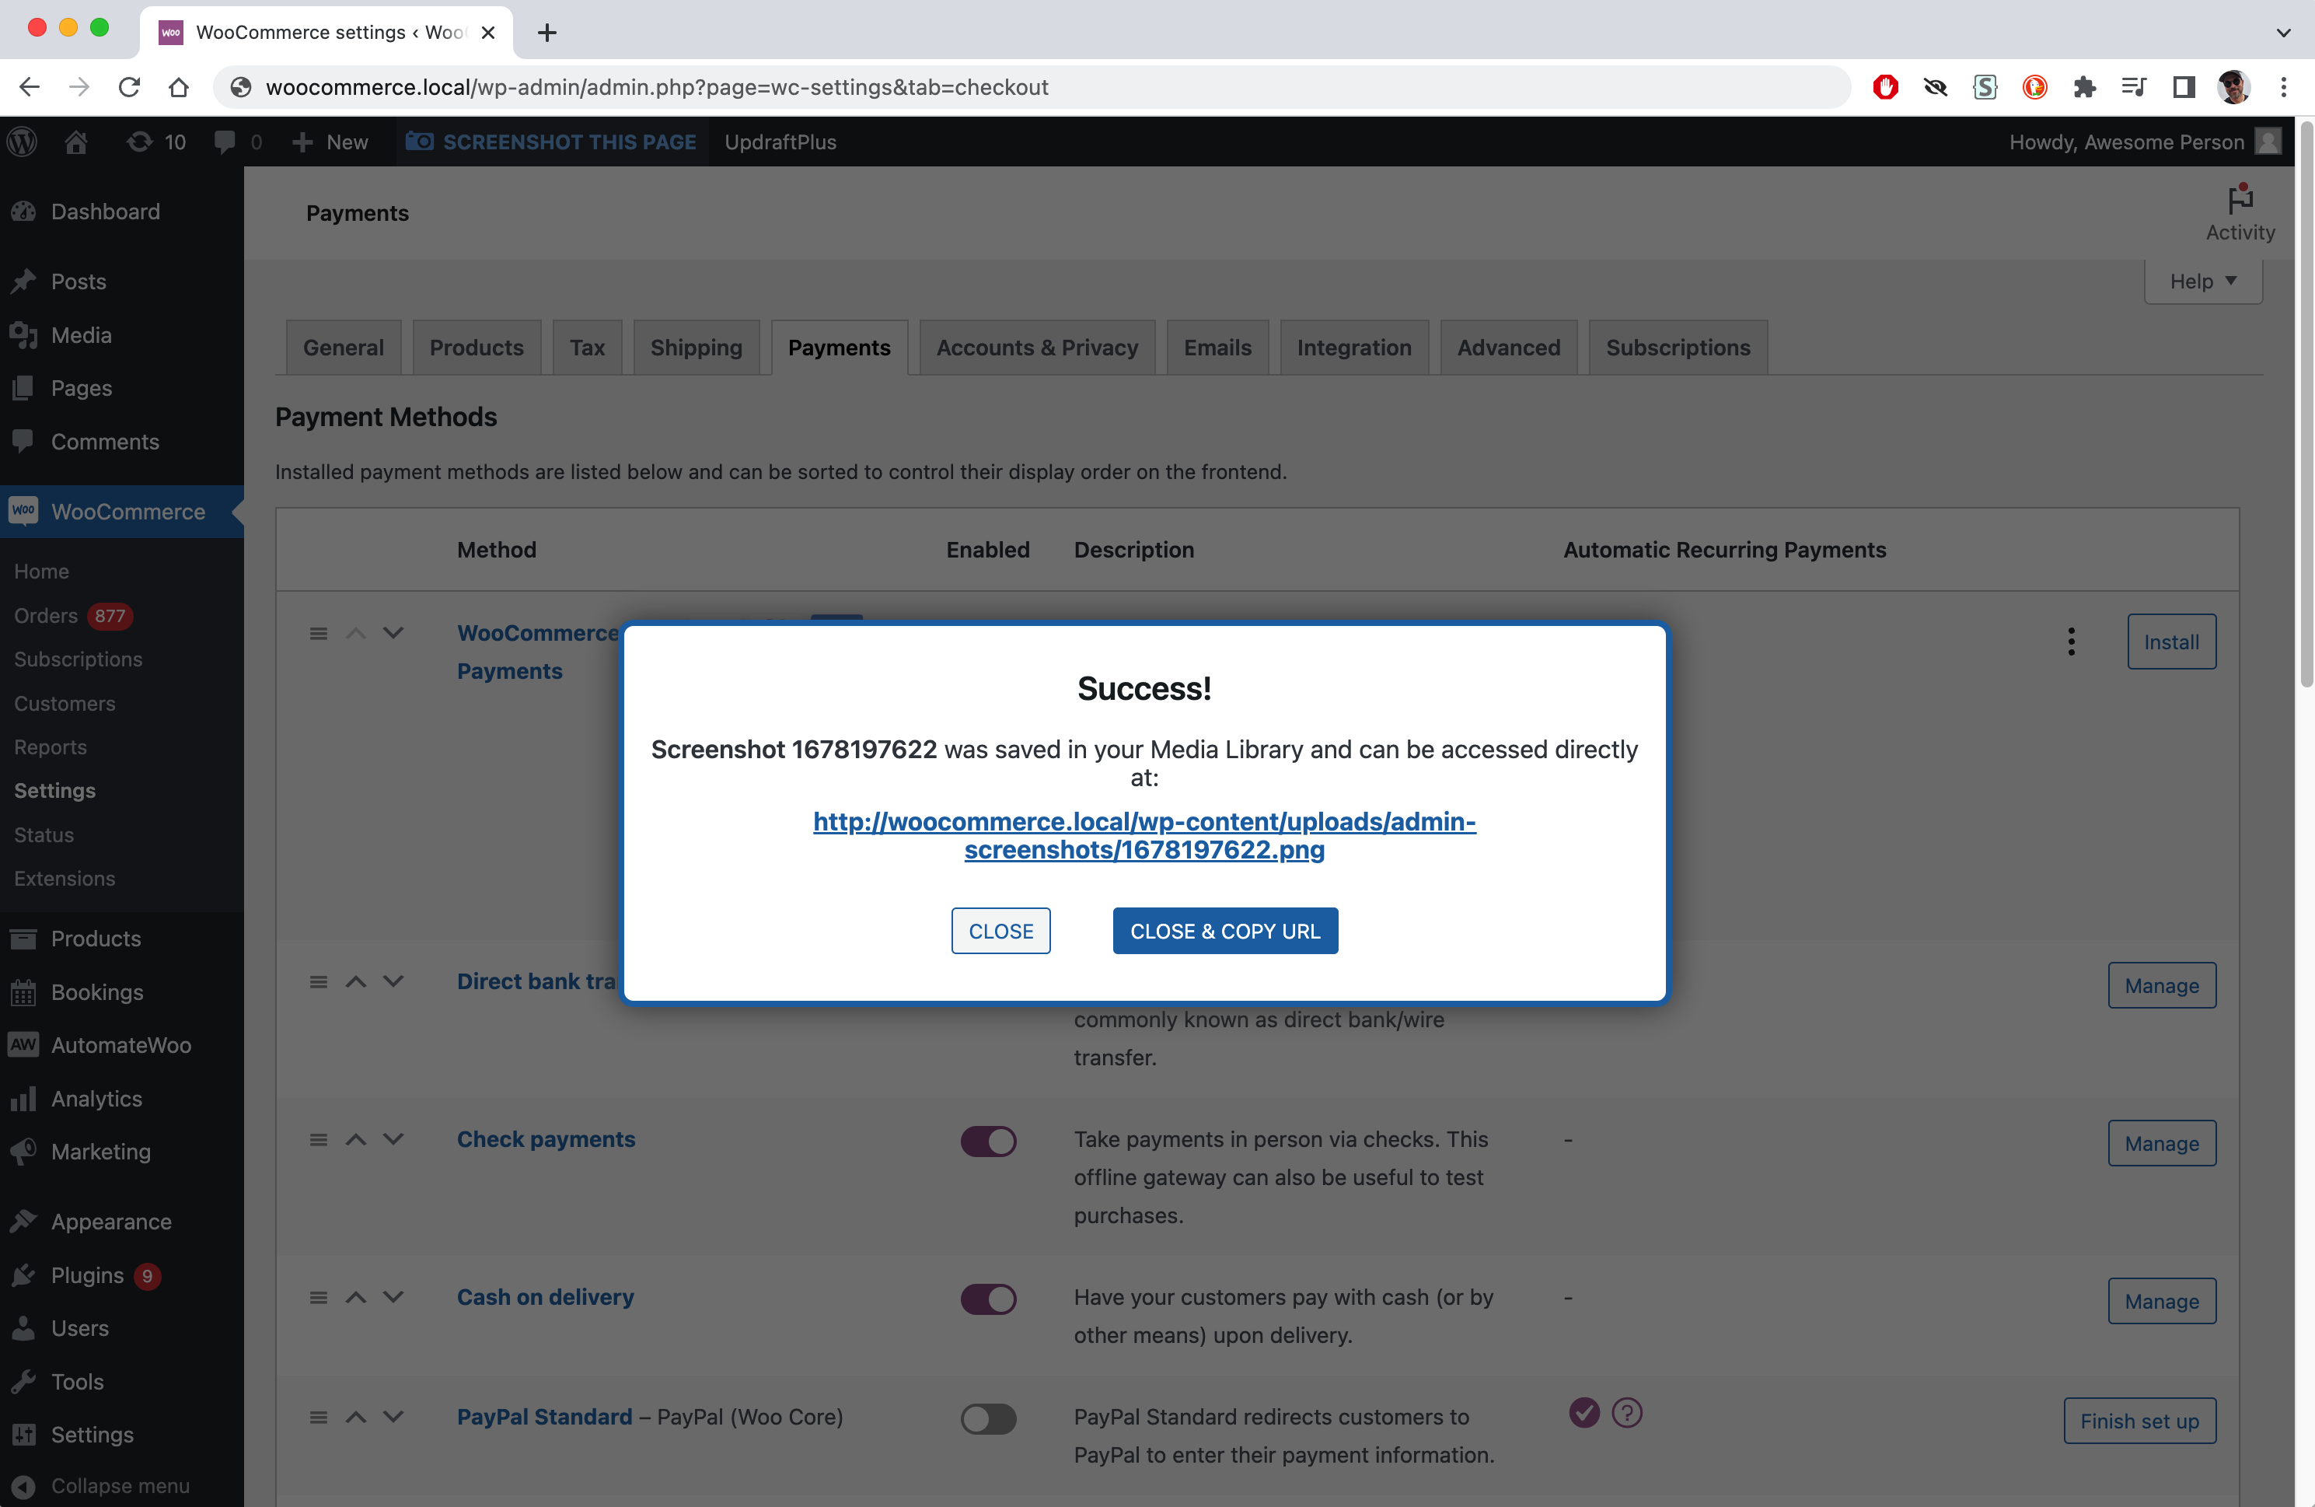
Task: Switch to Accounts & Privacy tab
Action: [x=1037, y=348]
